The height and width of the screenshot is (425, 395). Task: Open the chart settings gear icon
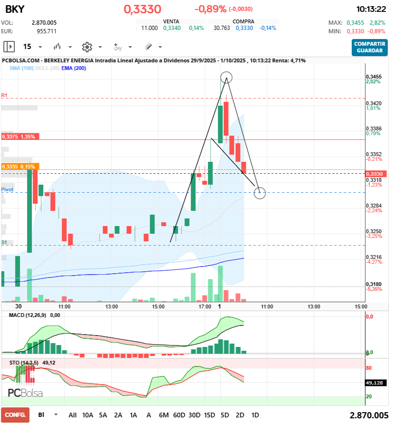click(x=87, y=47)
